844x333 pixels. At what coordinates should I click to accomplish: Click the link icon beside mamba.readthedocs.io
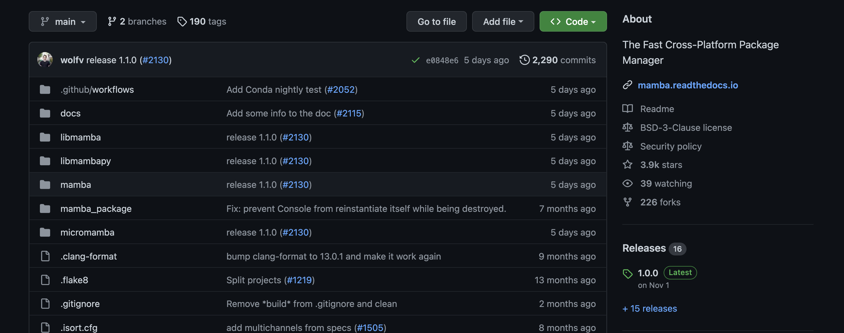coord(628,85)
